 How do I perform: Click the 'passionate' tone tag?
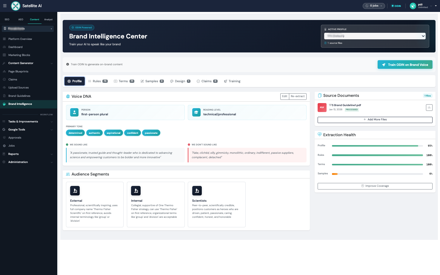coord(151,133)
